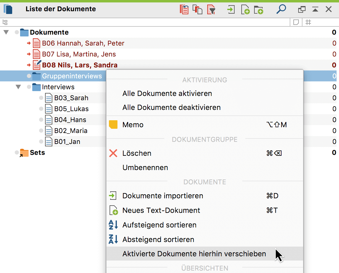Choose 'Aktivierte Dokumente hierhin verschieben' menu entry
The image size is (339, 273).
click(194, 254)
